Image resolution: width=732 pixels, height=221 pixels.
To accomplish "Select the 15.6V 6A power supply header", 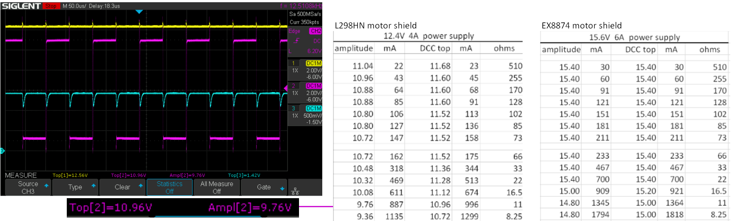I will coord(634,37).
